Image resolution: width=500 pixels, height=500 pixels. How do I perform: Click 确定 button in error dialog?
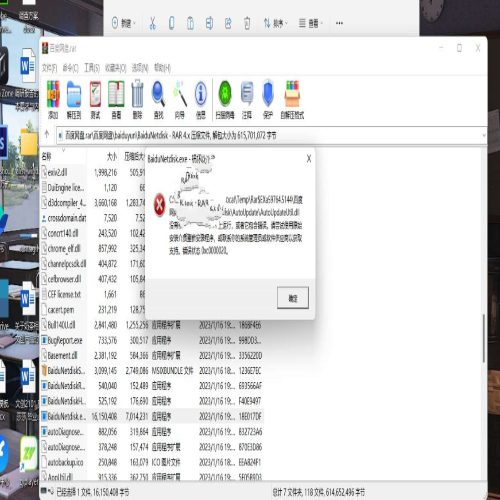(292, 298)
